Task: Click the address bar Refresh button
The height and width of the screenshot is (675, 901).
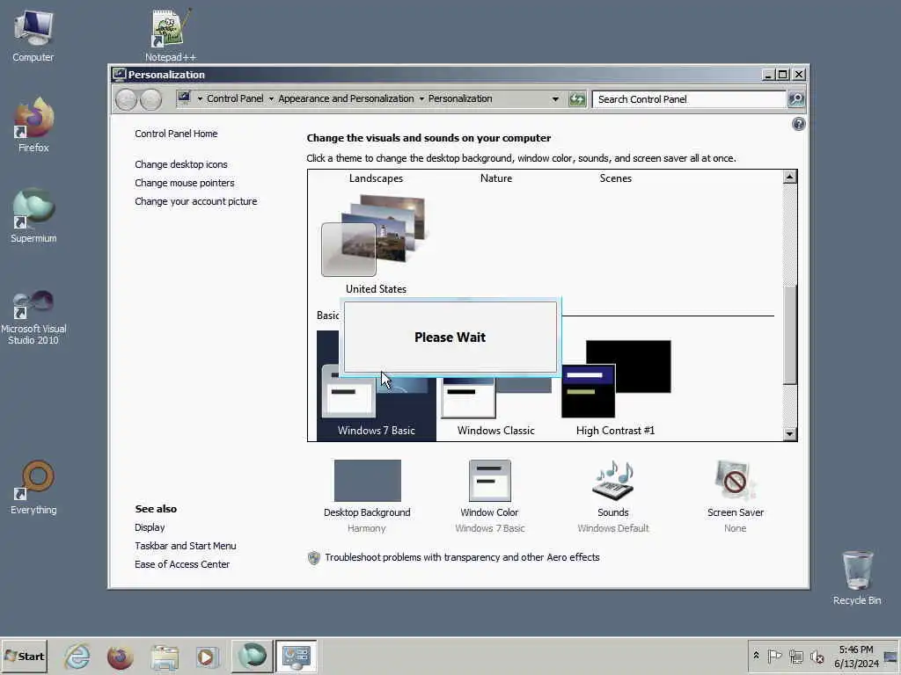Action: click(577, 99)
